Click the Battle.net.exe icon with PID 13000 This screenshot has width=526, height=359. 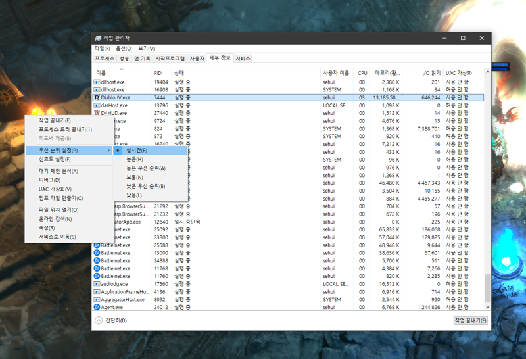(97, 253)
